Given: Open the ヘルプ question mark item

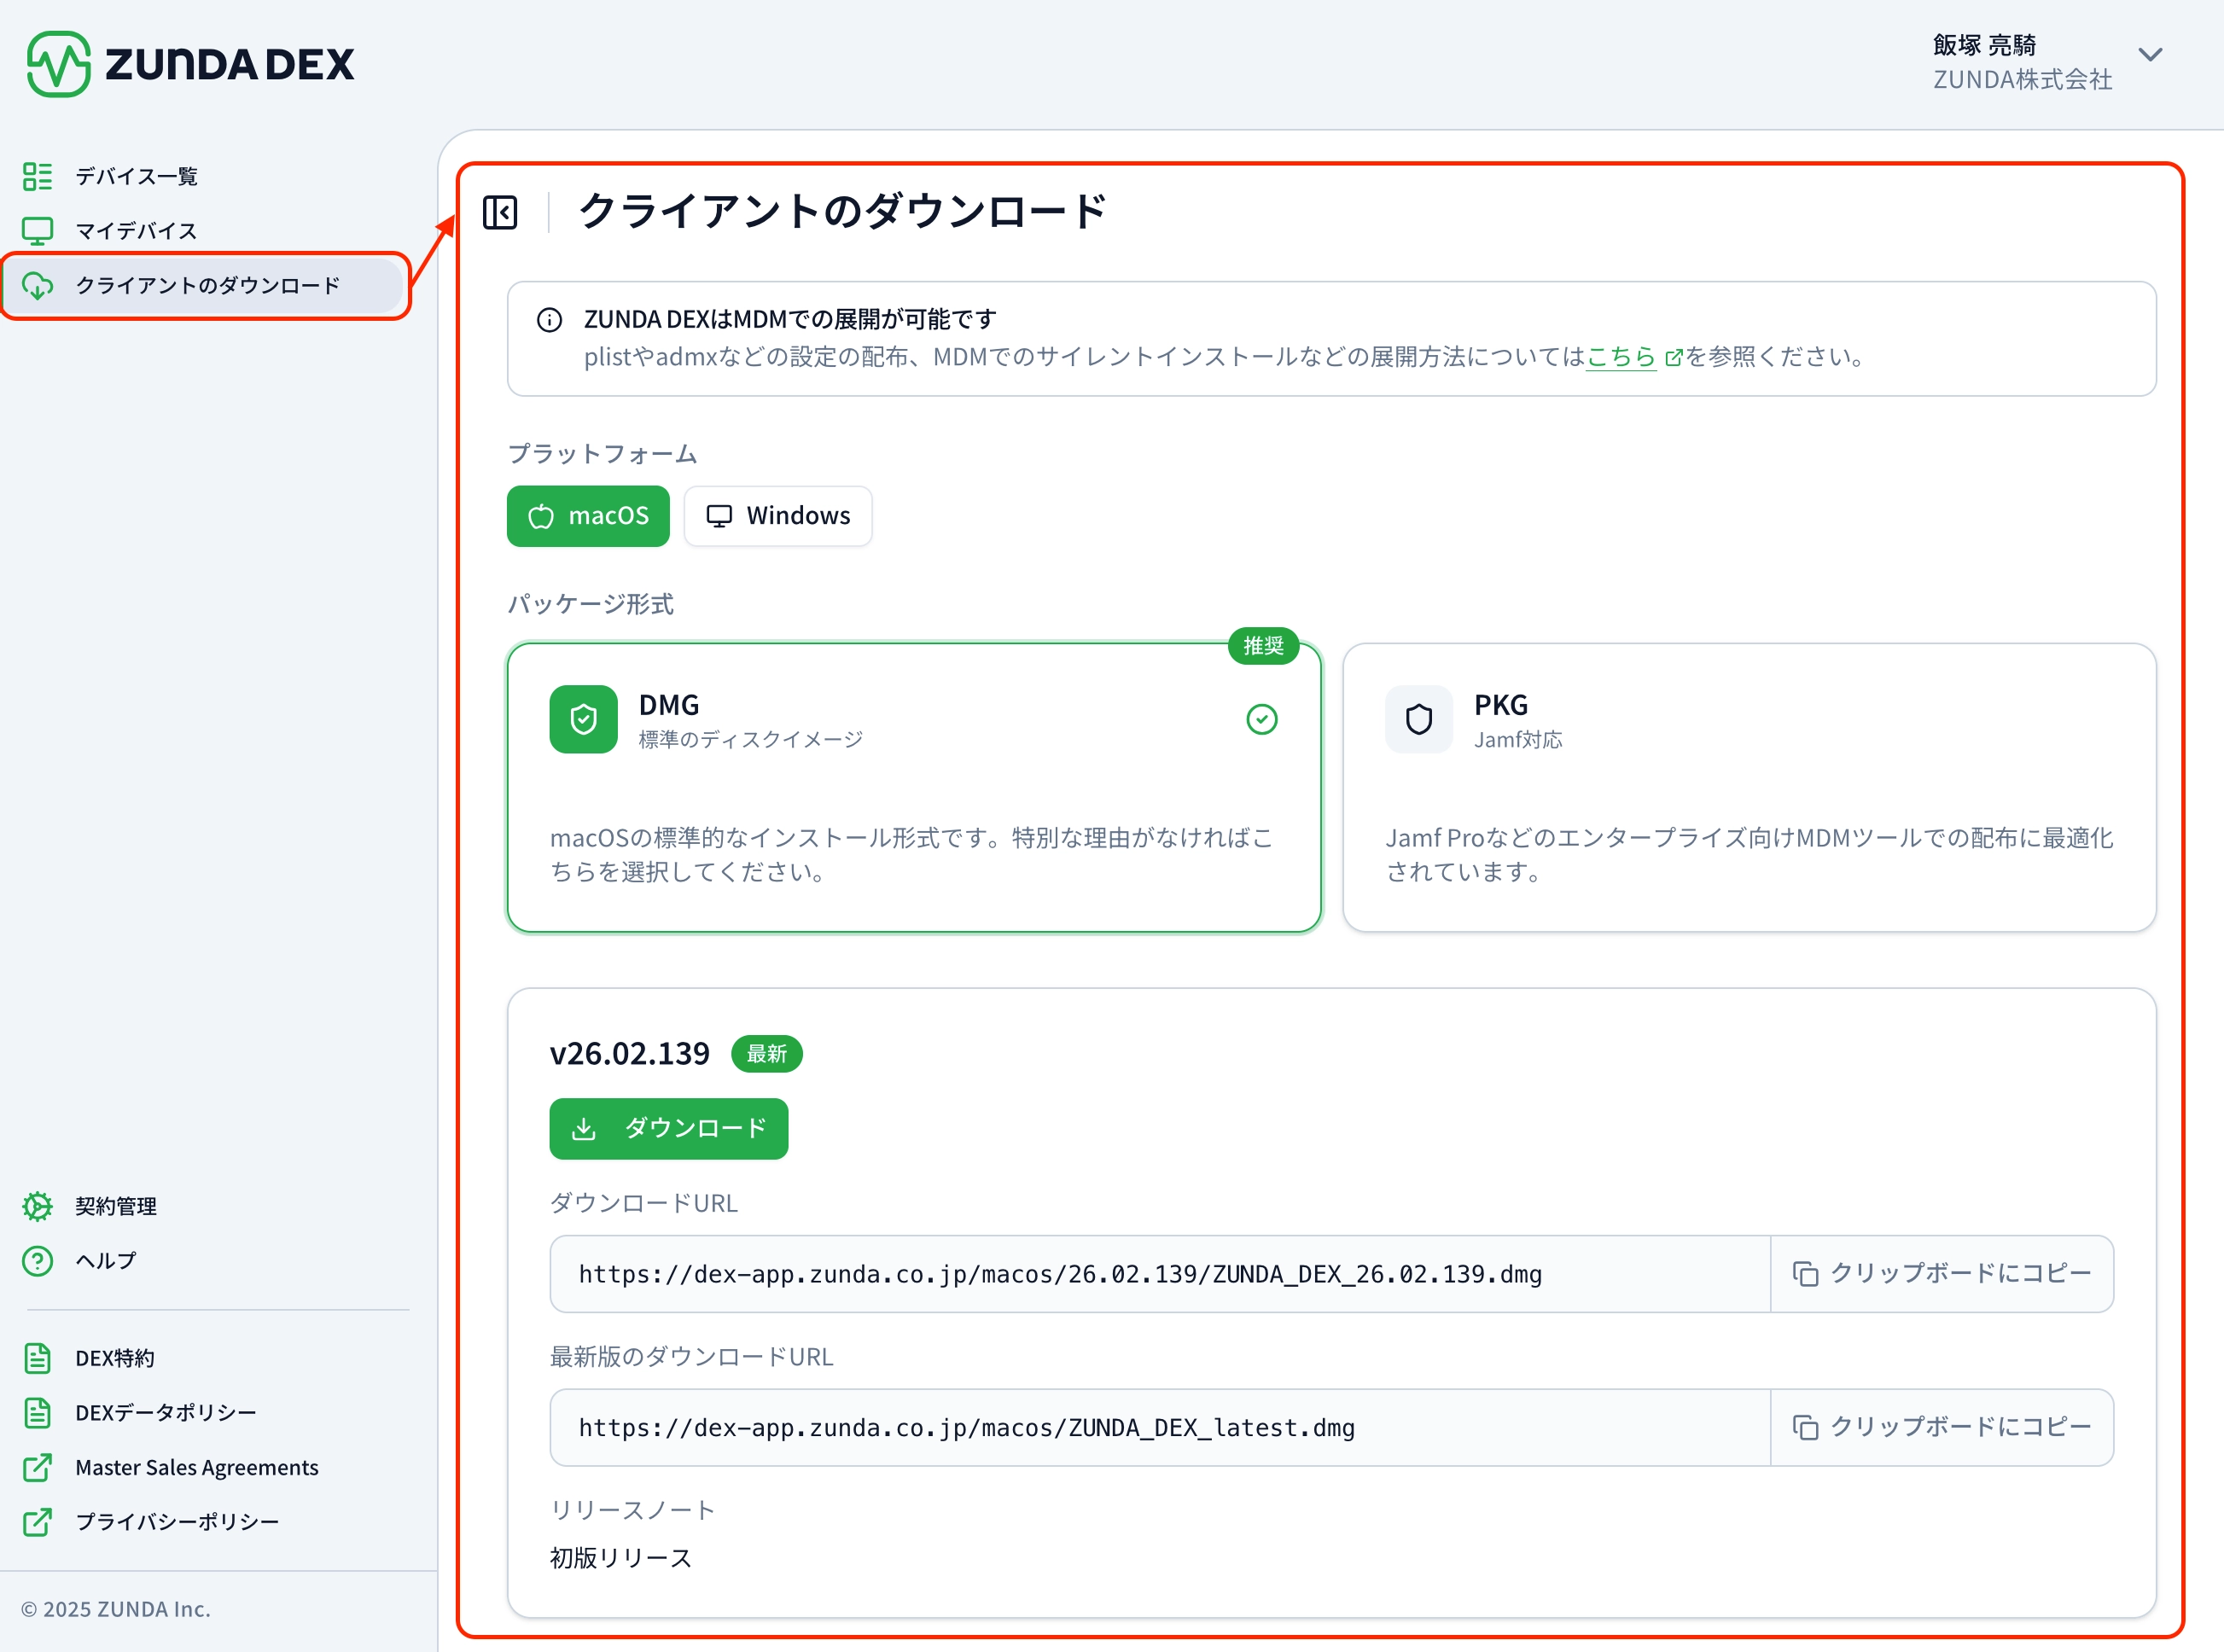Looking at the screenshot, I should 38,1261.
